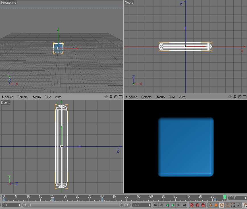Click red X-axis handle in Prospettiva view
Viewport: 247px width, 209px height.
point(77,48)
